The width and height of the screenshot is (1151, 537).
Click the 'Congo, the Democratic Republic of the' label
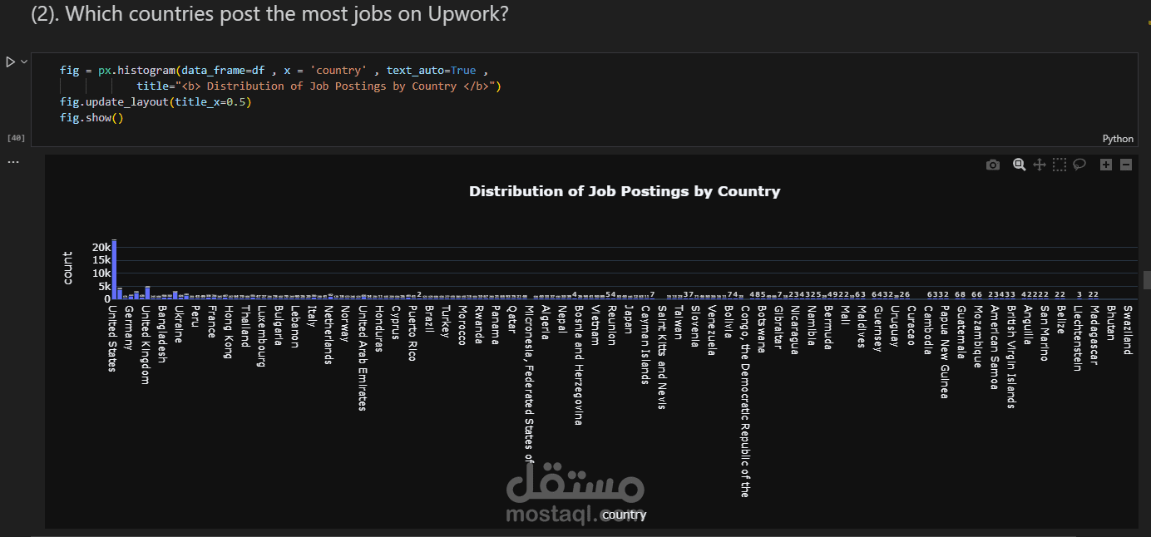coord(744,401)
